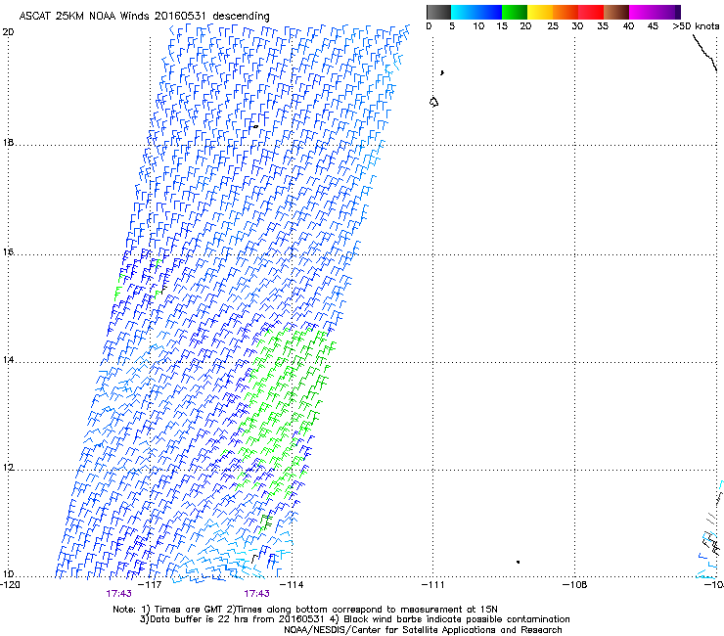Click the latitude label '14'

tap(8, 360)
